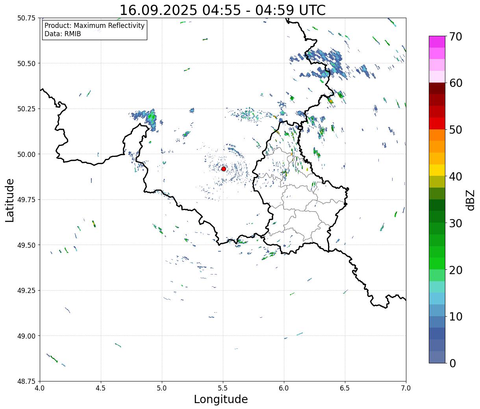Click the colorbar tick label 70
The image size is (480, 409).
(x=456, y=36)
